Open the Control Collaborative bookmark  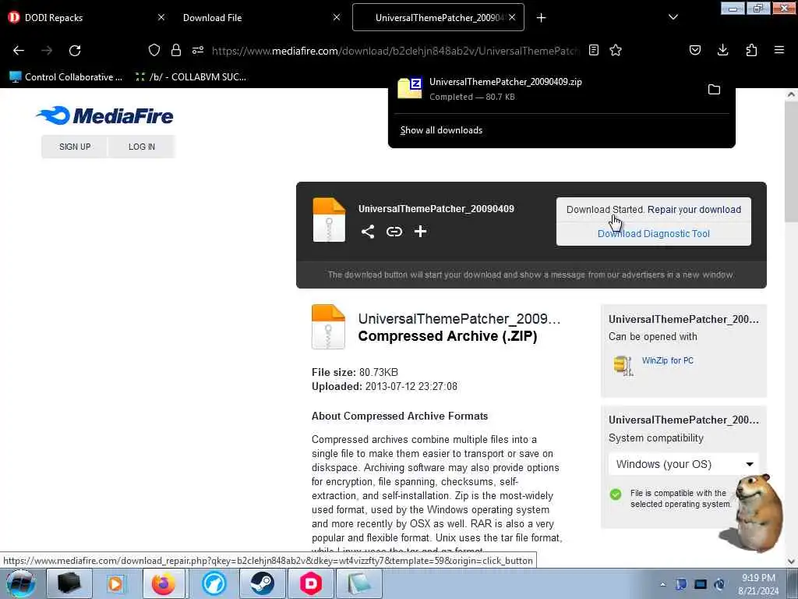point(66,77)
